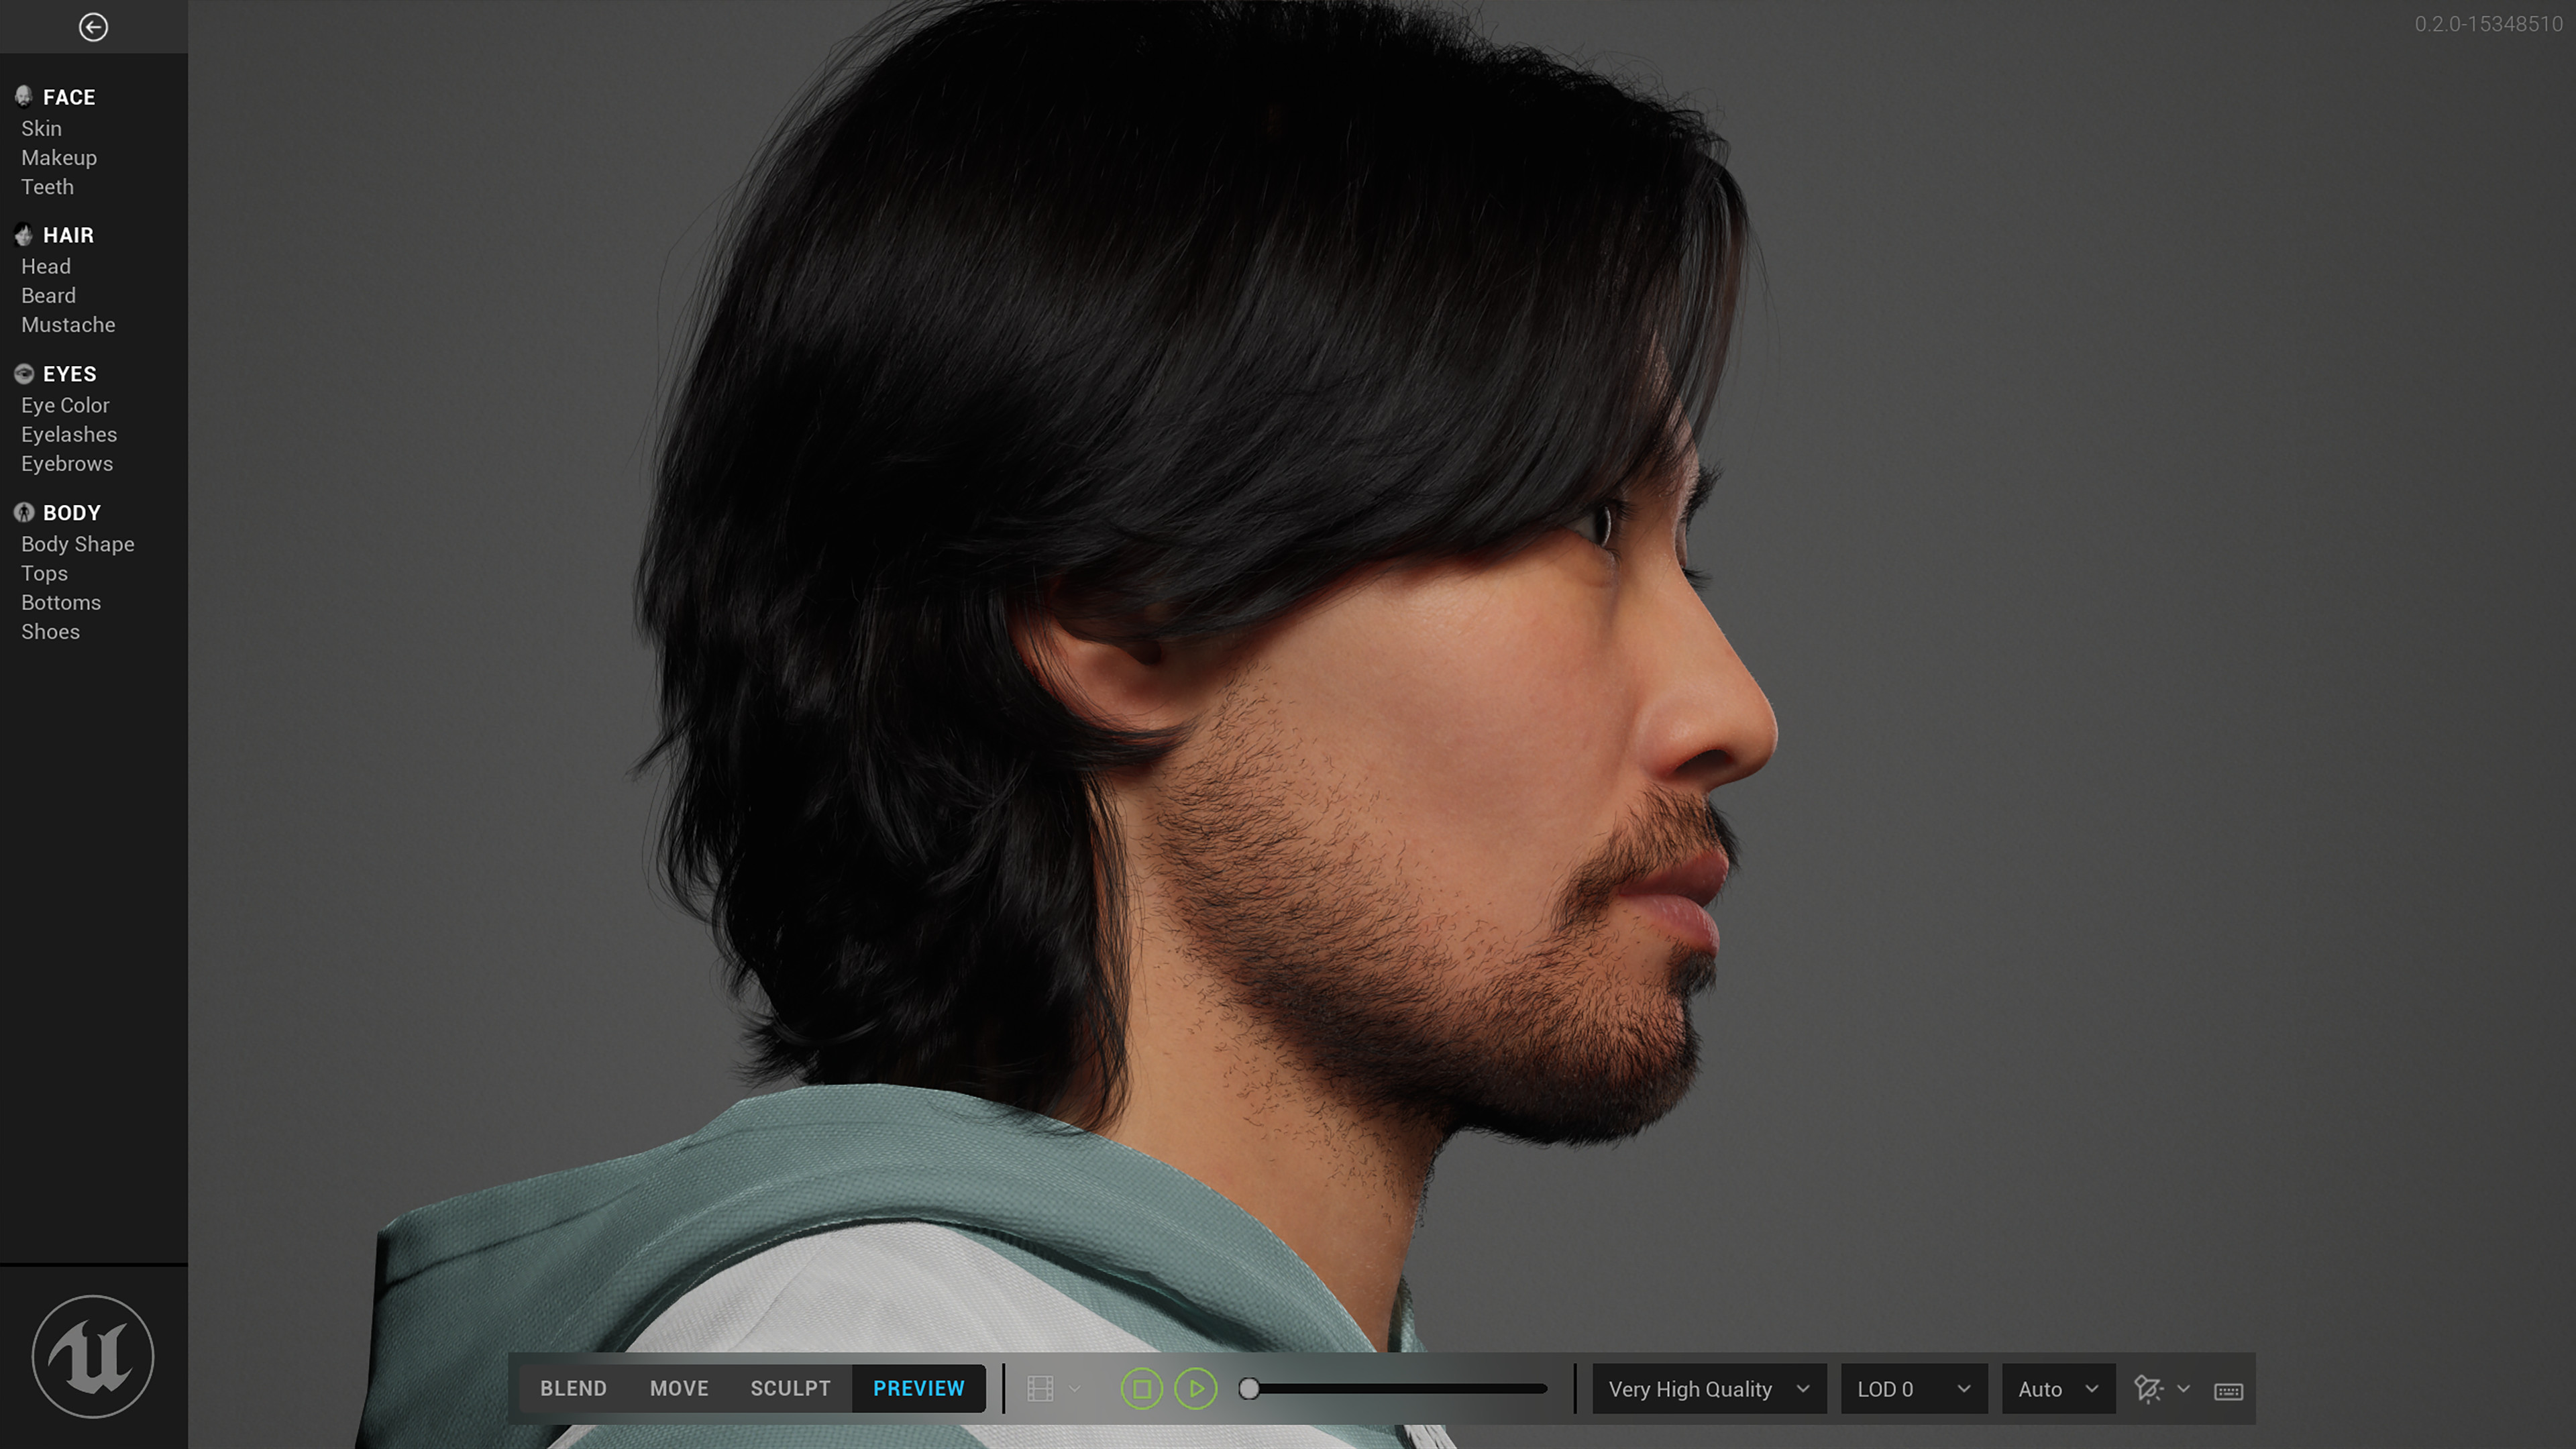Switch to the SCULPT tab
The image size is (2576, 1449).
coord(790,1388)
